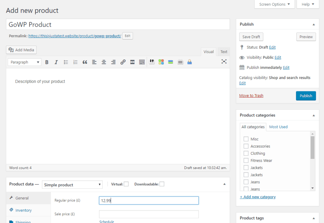Select the All categories tab
This screenshot has width=324, height=223.
[253, 127]
